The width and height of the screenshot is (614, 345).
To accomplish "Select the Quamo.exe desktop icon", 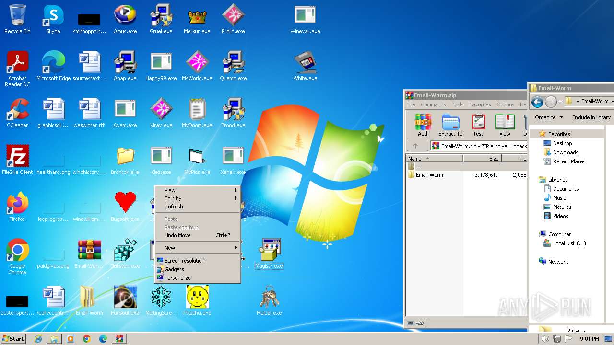I will (233, 66).
